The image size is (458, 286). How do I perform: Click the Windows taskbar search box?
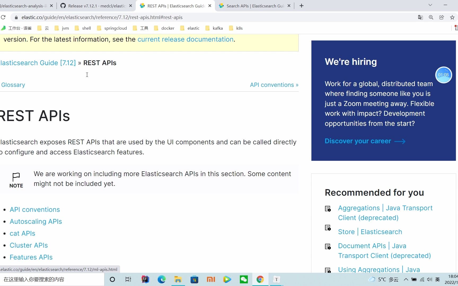click(52, 279)
